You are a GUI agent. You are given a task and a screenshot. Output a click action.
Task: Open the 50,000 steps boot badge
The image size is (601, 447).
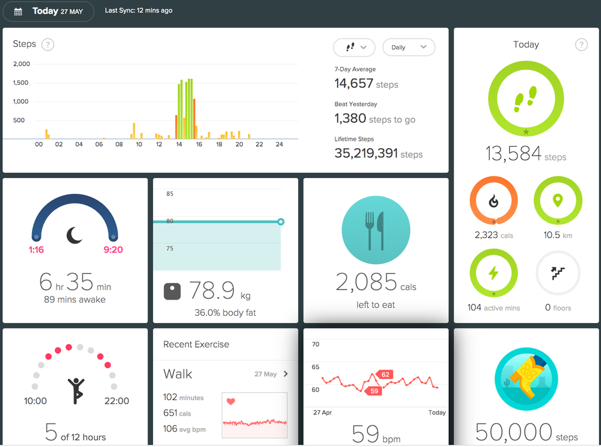[x=526, y=379]
